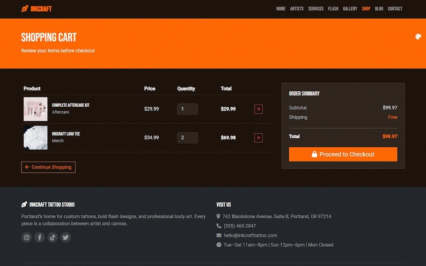Open the Flash page

click(x=333, y=9)
